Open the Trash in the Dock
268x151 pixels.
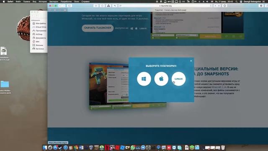pyautogui.click(x=223, y=148)
